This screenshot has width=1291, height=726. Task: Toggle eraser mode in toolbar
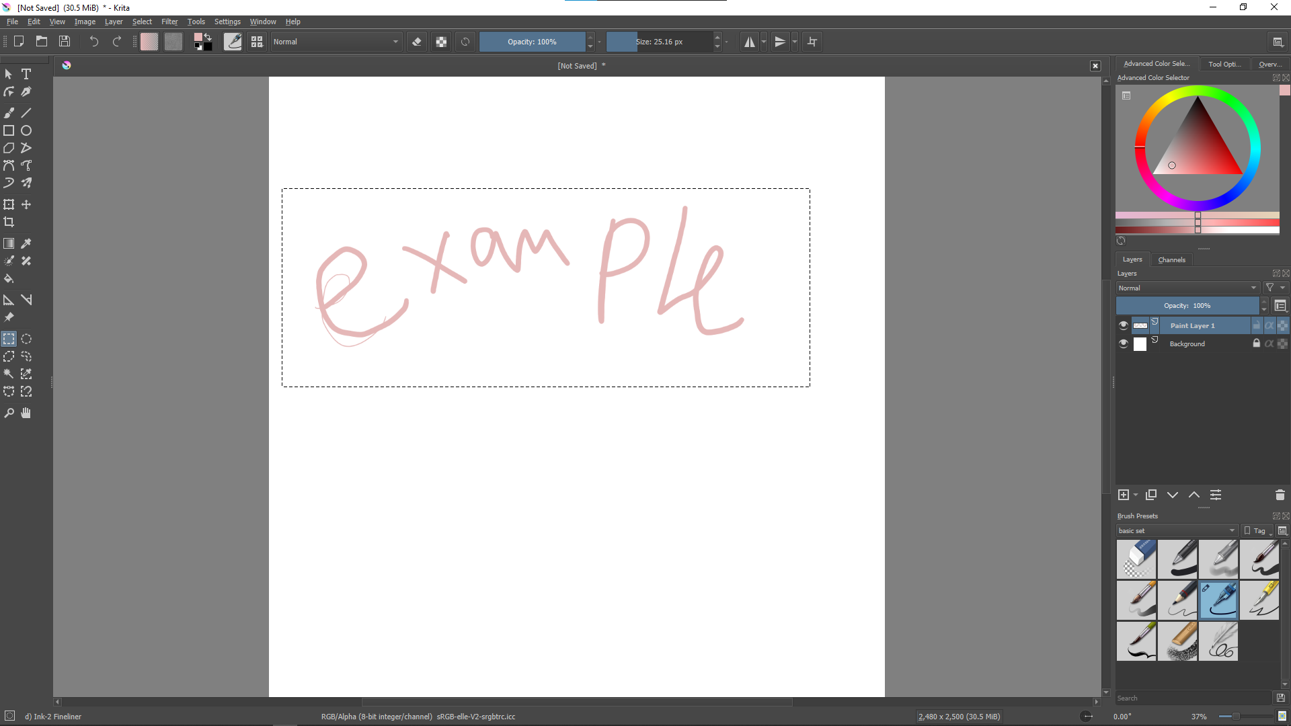point(417,42)
